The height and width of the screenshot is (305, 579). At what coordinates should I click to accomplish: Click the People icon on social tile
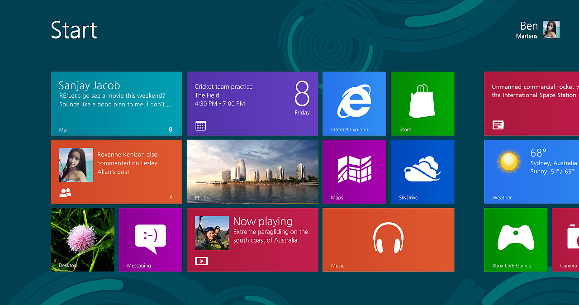tap(66, 193)
